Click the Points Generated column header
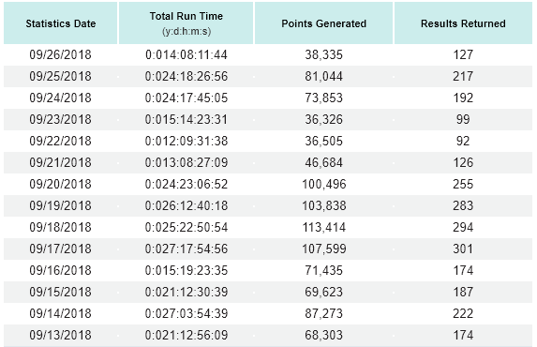Image resolution: width=537 pixels, height=347 pixels. [323, 23]
